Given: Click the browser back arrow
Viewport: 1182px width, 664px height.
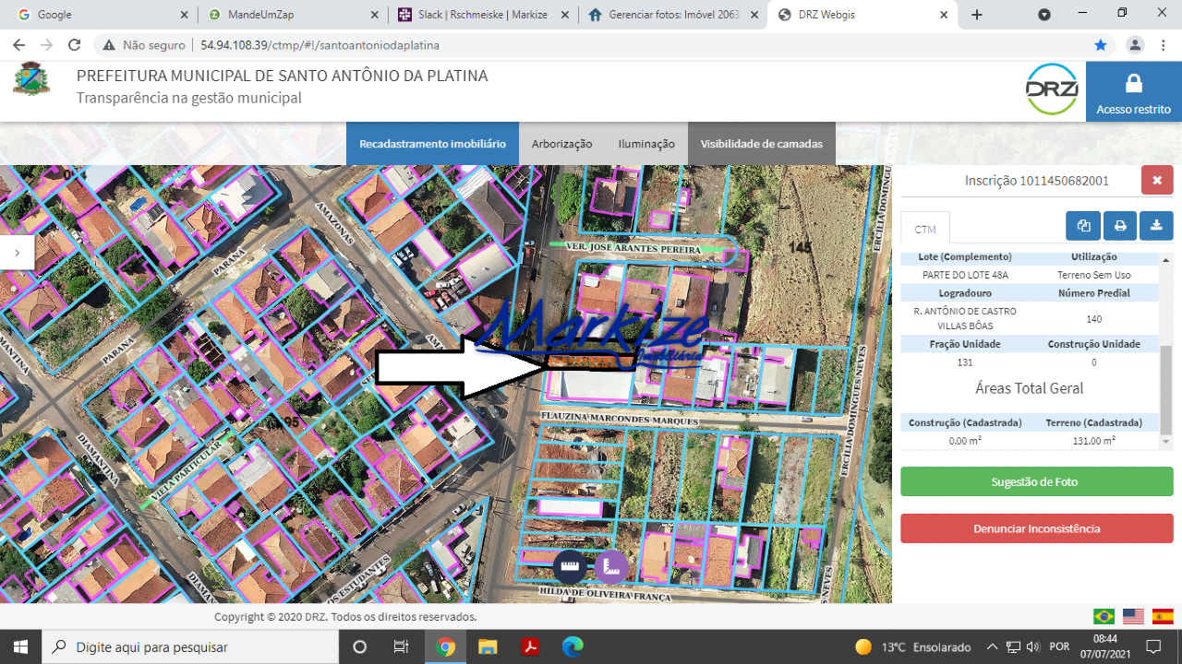Looking at the screenshot, I should (18, 45).
